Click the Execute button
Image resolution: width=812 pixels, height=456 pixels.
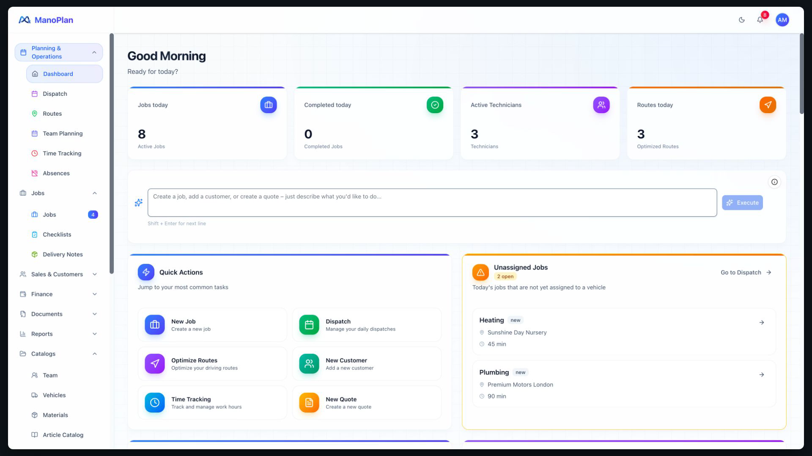coord(742,203)
